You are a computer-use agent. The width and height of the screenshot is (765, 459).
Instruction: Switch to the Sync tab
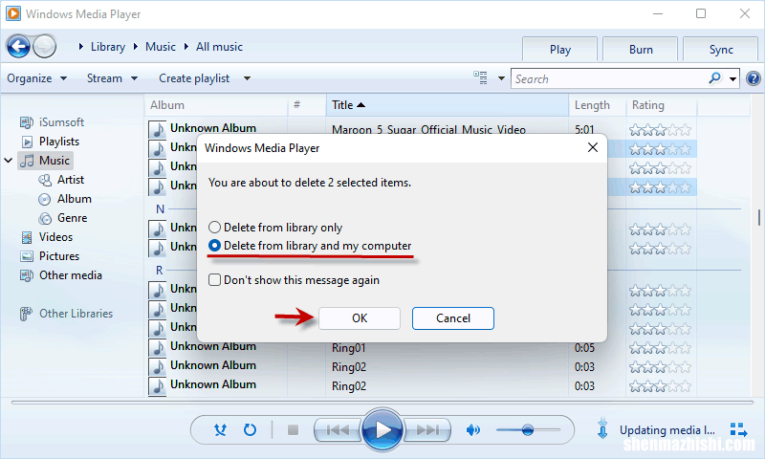(x=721, y=50)
